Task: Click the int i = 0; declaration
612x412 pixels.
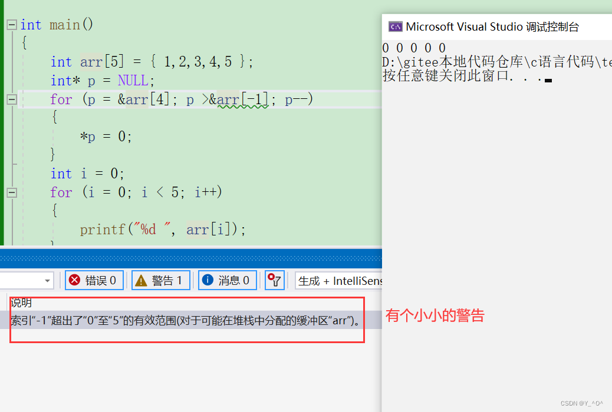Action: tap(87, 174)
